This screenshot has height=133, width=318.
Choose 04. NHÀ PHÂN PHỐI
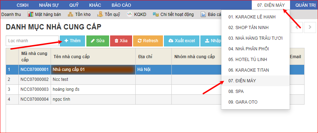coord(256,49)
